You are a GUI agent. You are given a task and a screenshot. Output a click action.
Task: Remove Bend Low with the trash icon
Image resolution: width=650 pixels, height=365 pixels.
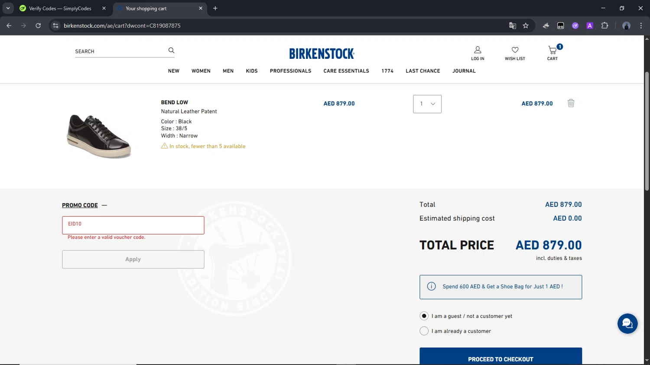571,103
